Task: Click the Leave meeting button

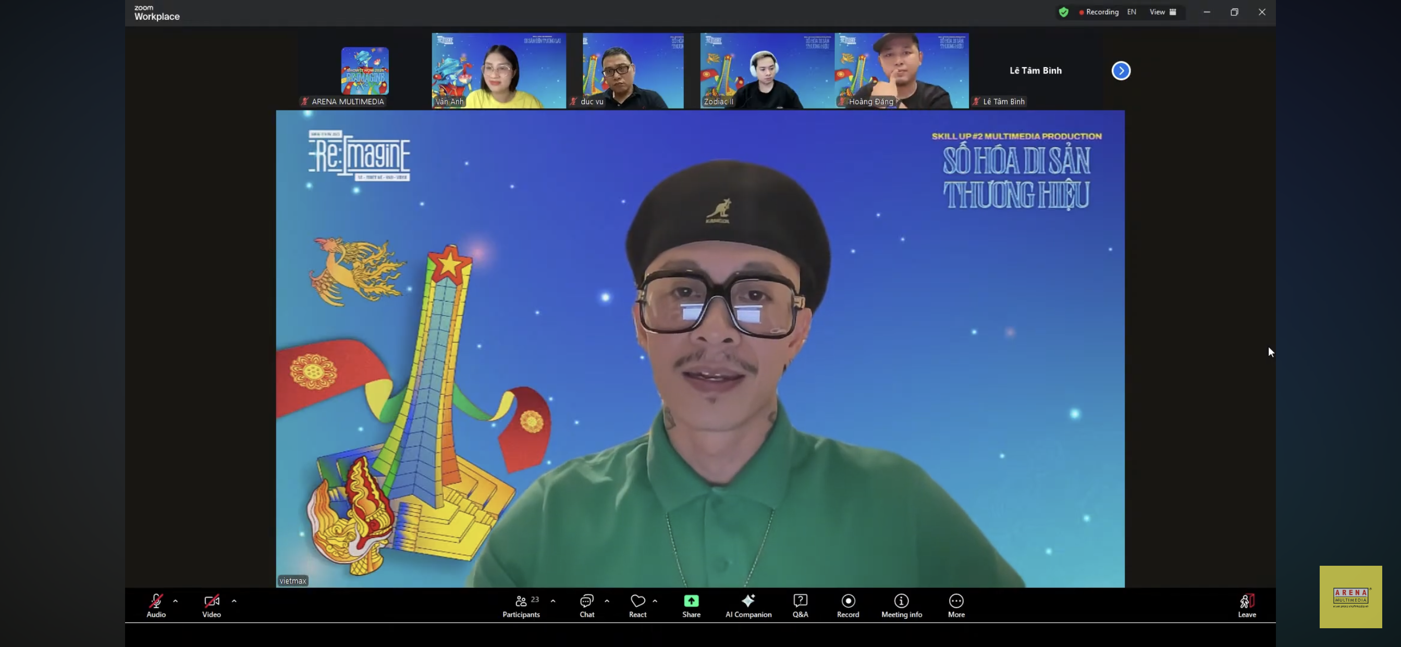Action: click(x=1247, y=605)
